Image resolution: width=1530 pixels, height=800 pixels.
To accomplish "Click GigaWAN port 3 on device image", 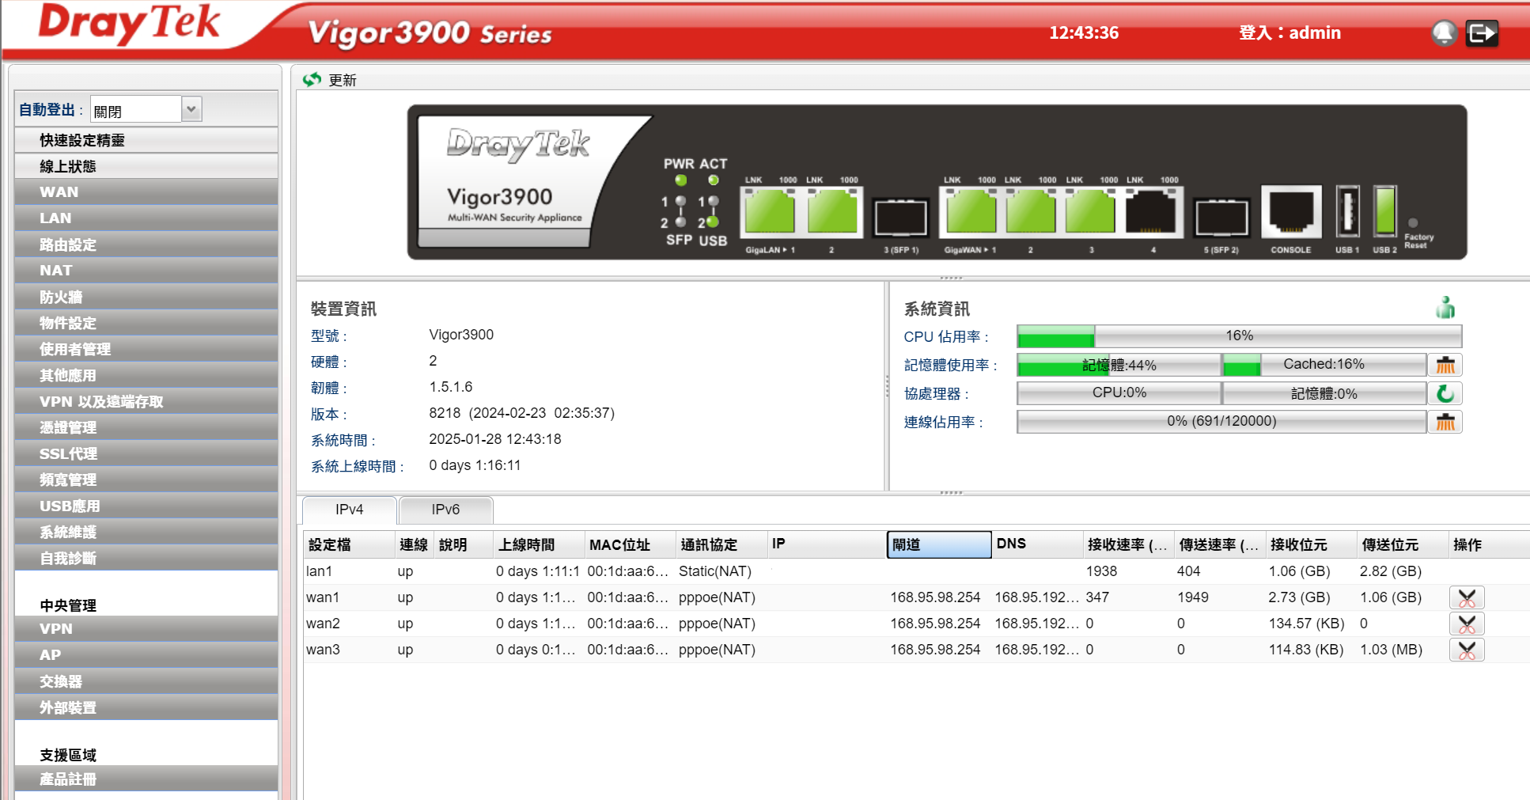I will point(1090,211).
